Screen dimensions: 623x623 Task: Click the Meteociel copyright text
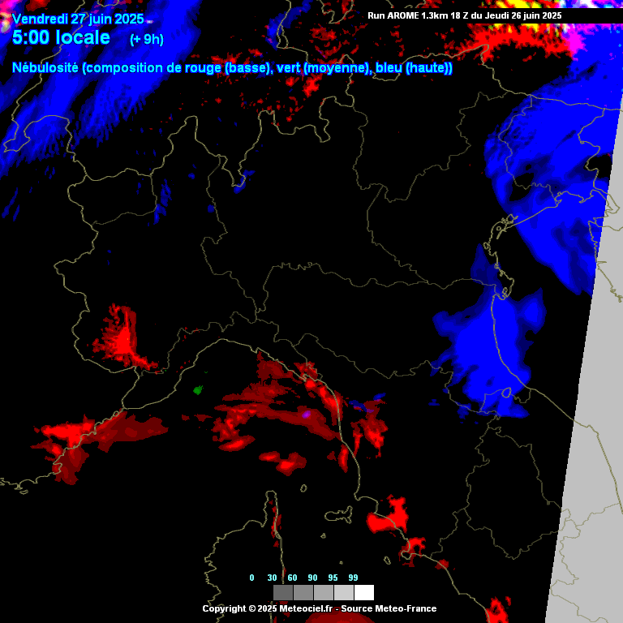pyautogui.click(x=320, y=608)
